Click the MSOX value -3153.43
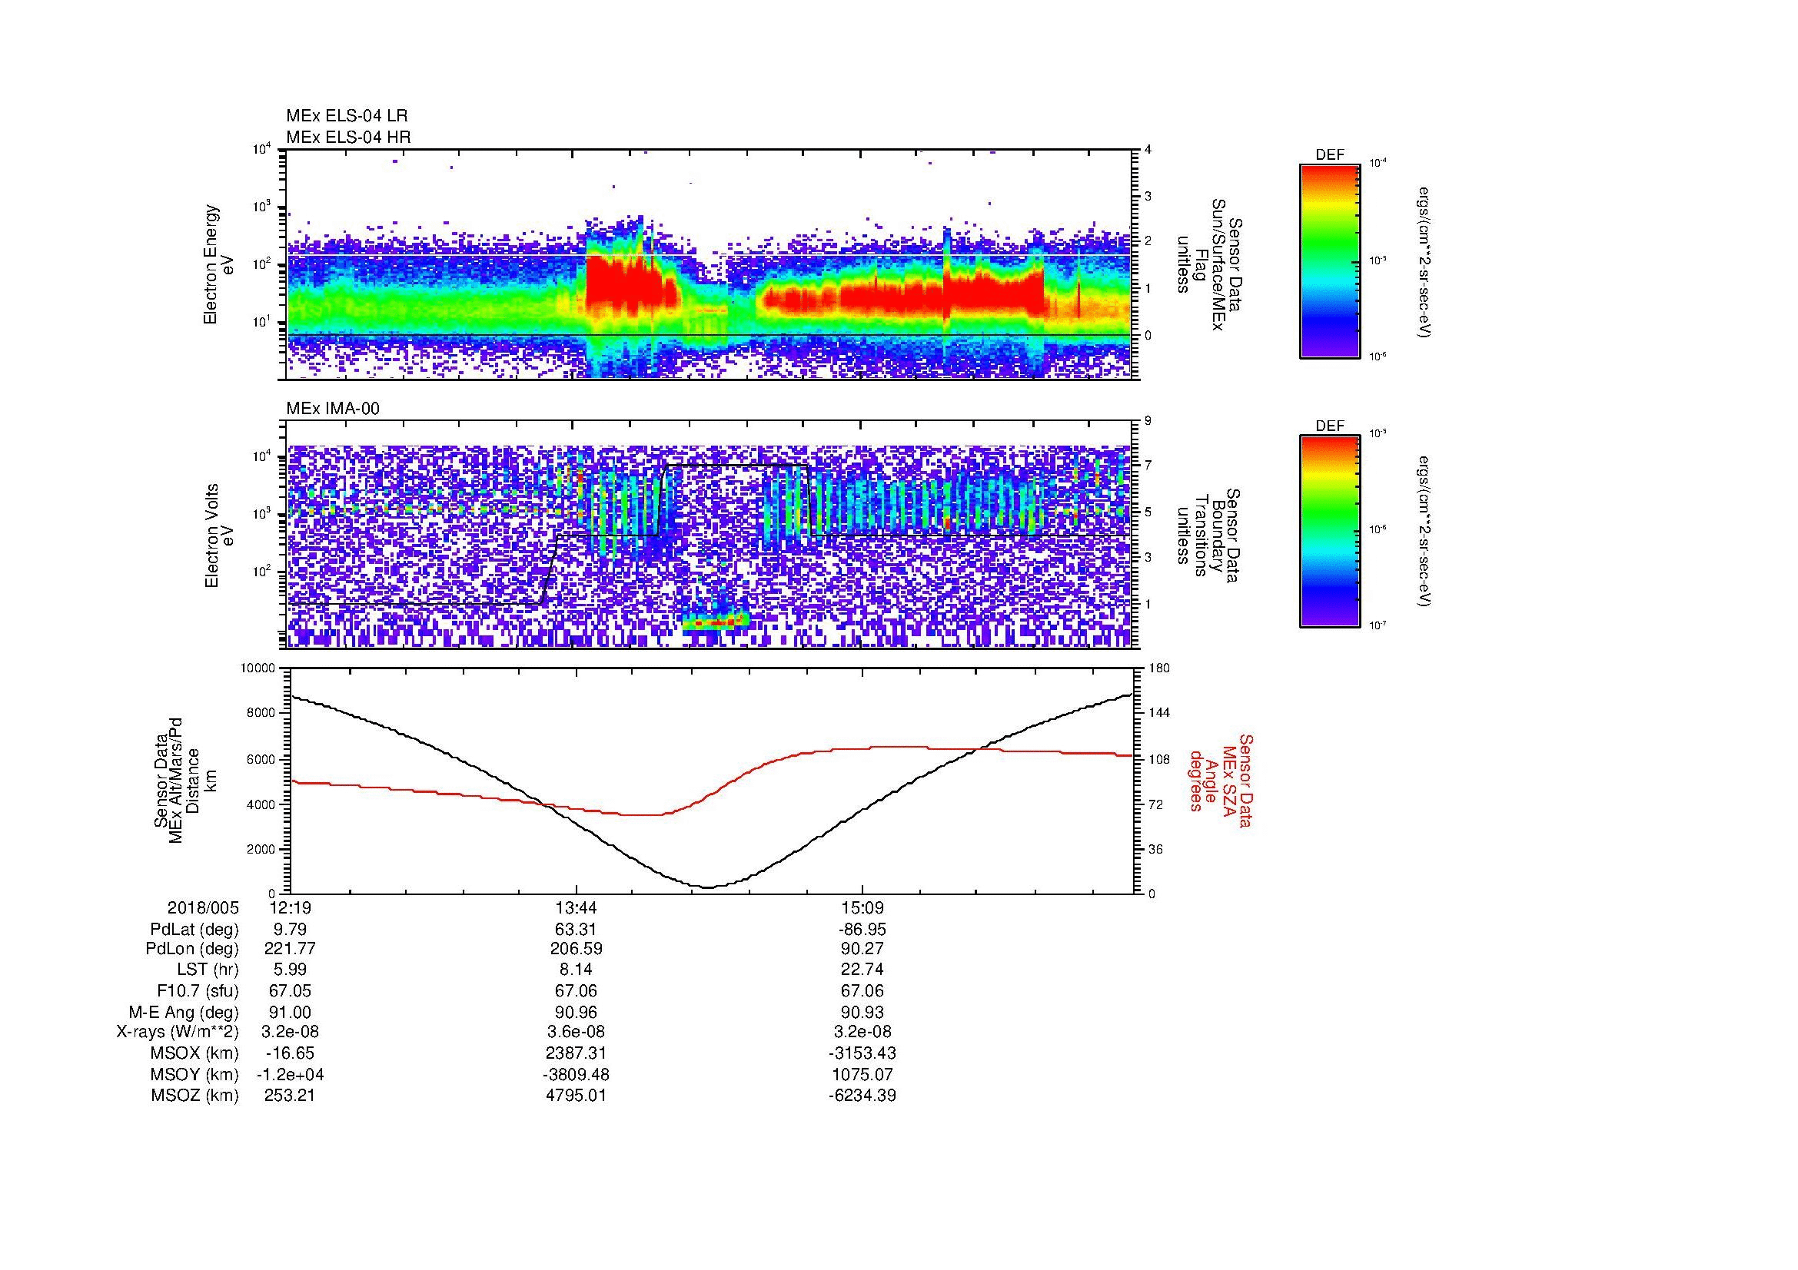 (x=862, y=1053)
